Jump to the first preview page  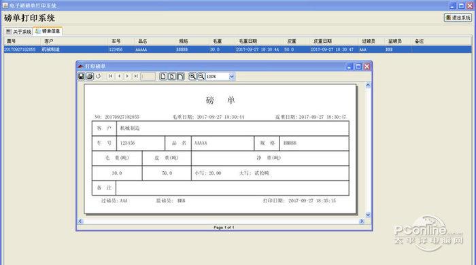click(x=110, y=76)
